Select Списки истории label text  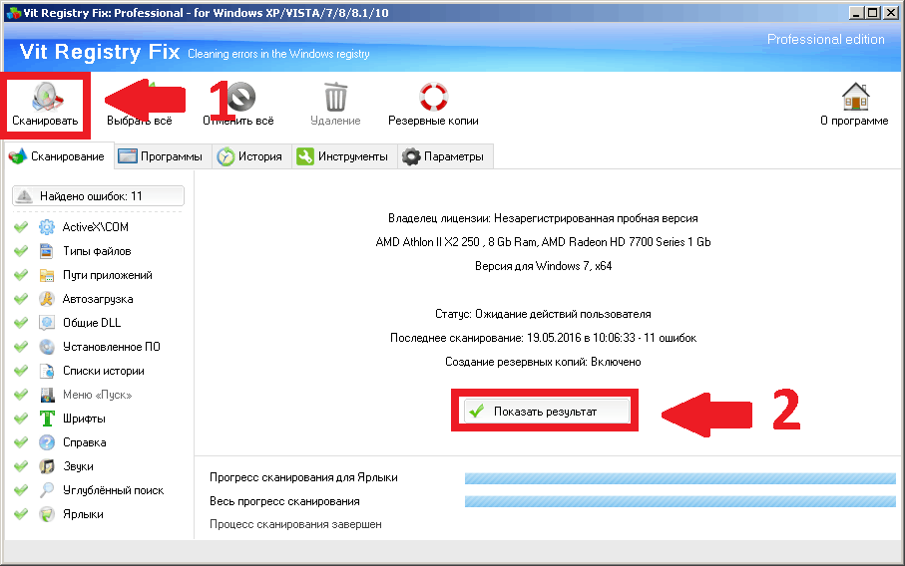[x=104, y=371]
